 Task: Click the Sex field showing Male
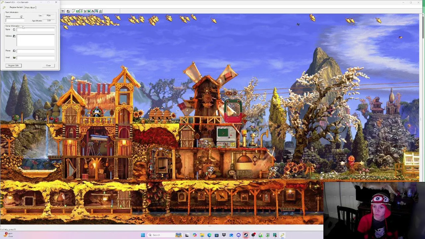click(x=48, y=16)
